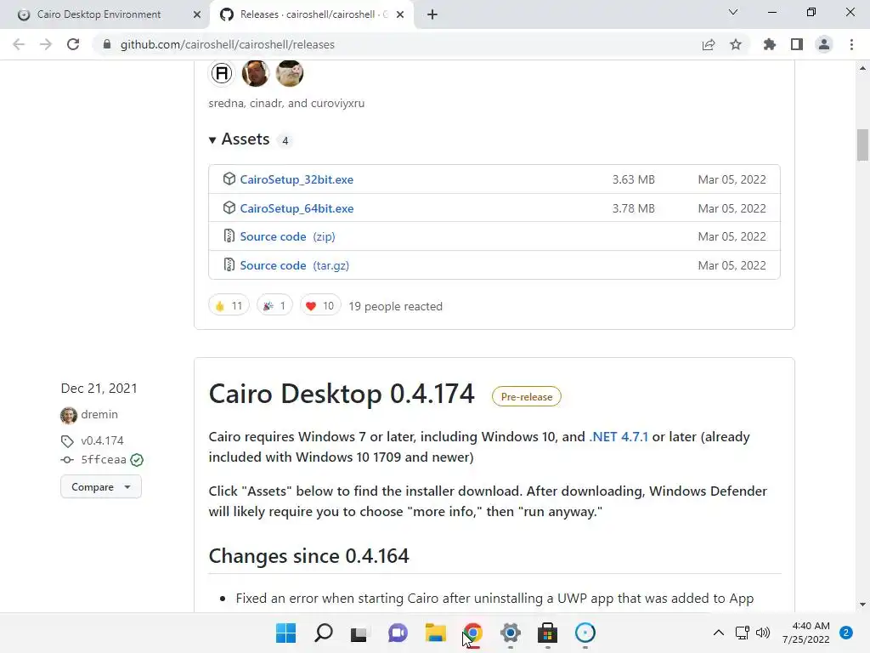Open the tab search chevron
The height and width of the screenshot is (653, 870).
[733, 12]
